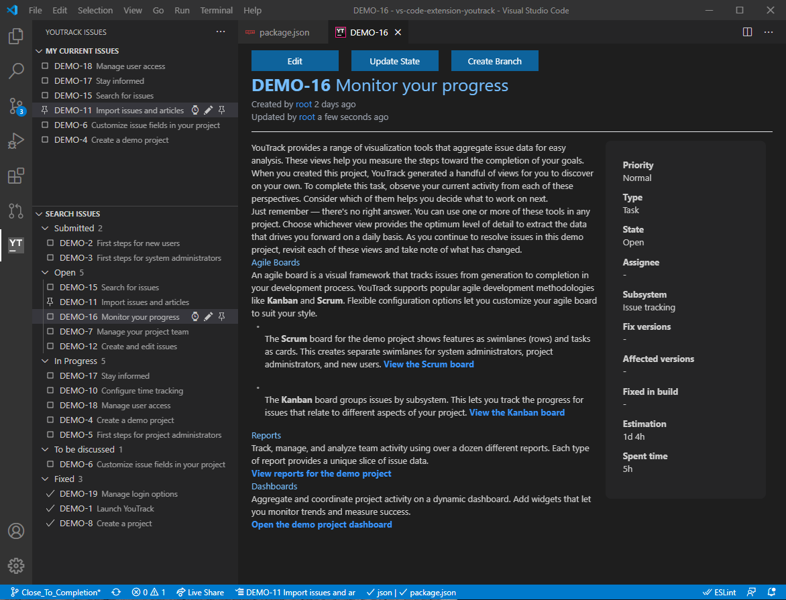Open errors and warnings in status bar
Viewport: 786px width, 600px height.
pyautogui.click(x=149, y=593)
